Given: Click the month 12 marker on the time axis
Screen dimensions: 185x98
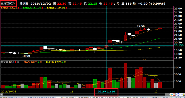Looking at the screenshot, I should click(x=156, y=92).
